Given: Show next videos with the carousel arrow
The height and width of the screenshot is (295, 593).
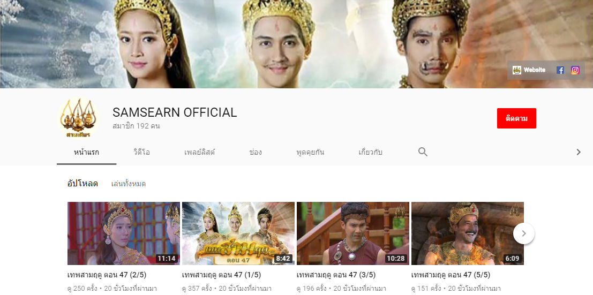Looking at the screenshot, I should [x=523, y=233].
